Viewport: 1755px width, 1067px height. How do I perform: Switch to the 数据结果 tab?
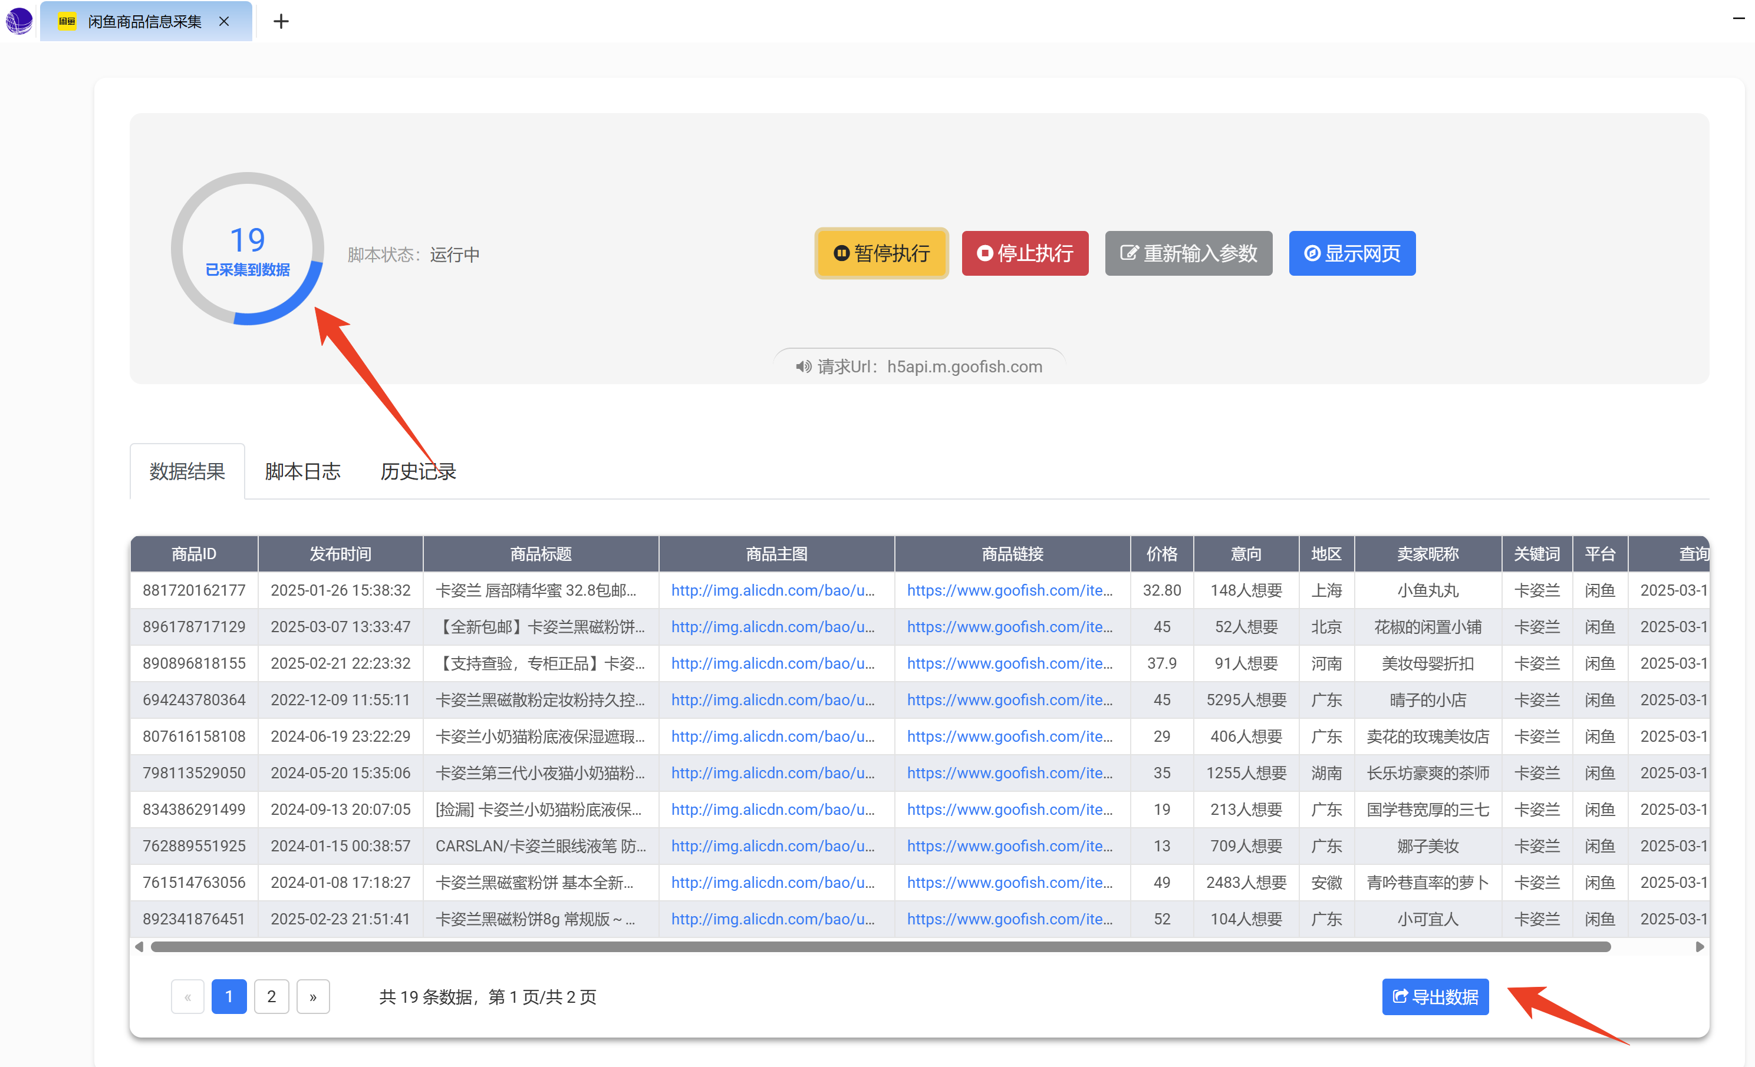coord(187,471)
